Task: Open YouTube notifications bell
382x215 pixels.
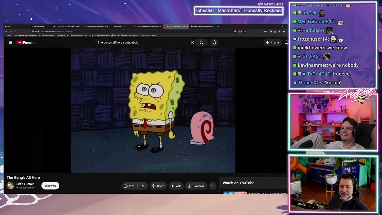Action: coord(286,42)
